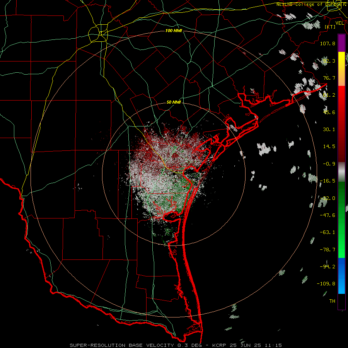Click the -78.7 value on velocity scale
This screenshot has height=348, width=348.
click(328, 250)
